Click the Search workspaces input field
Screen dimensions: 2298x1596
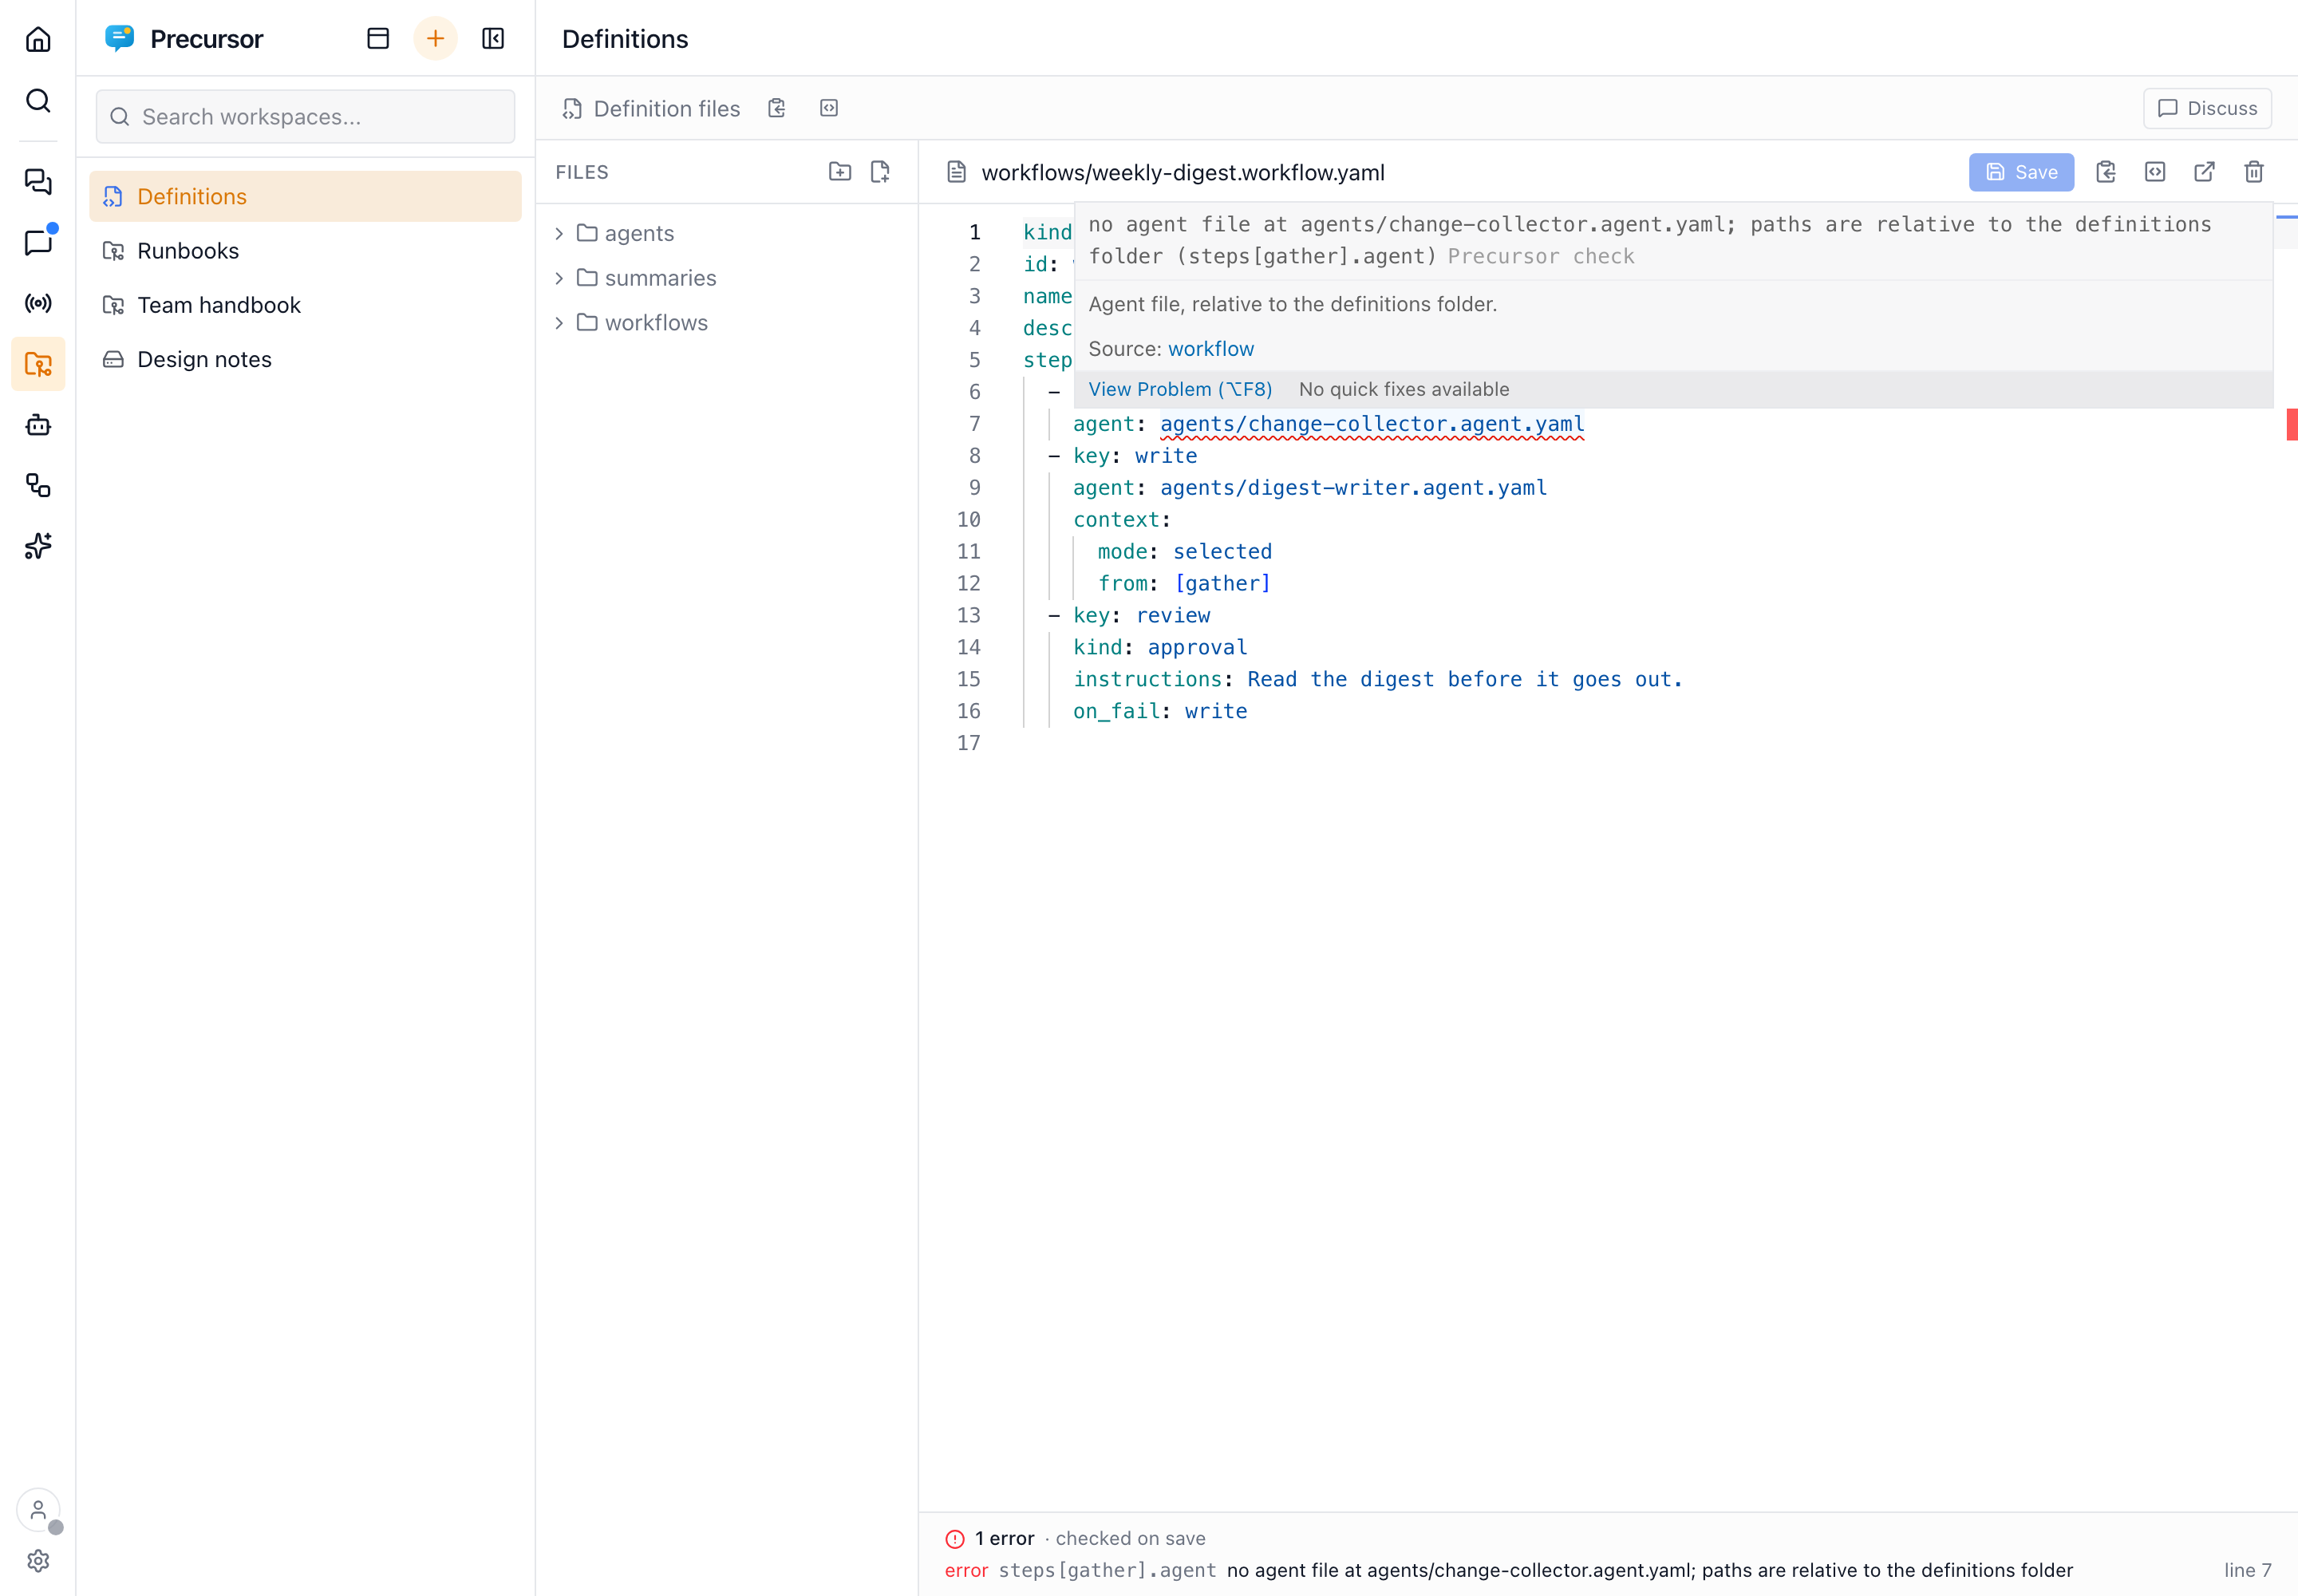(305, 116)
